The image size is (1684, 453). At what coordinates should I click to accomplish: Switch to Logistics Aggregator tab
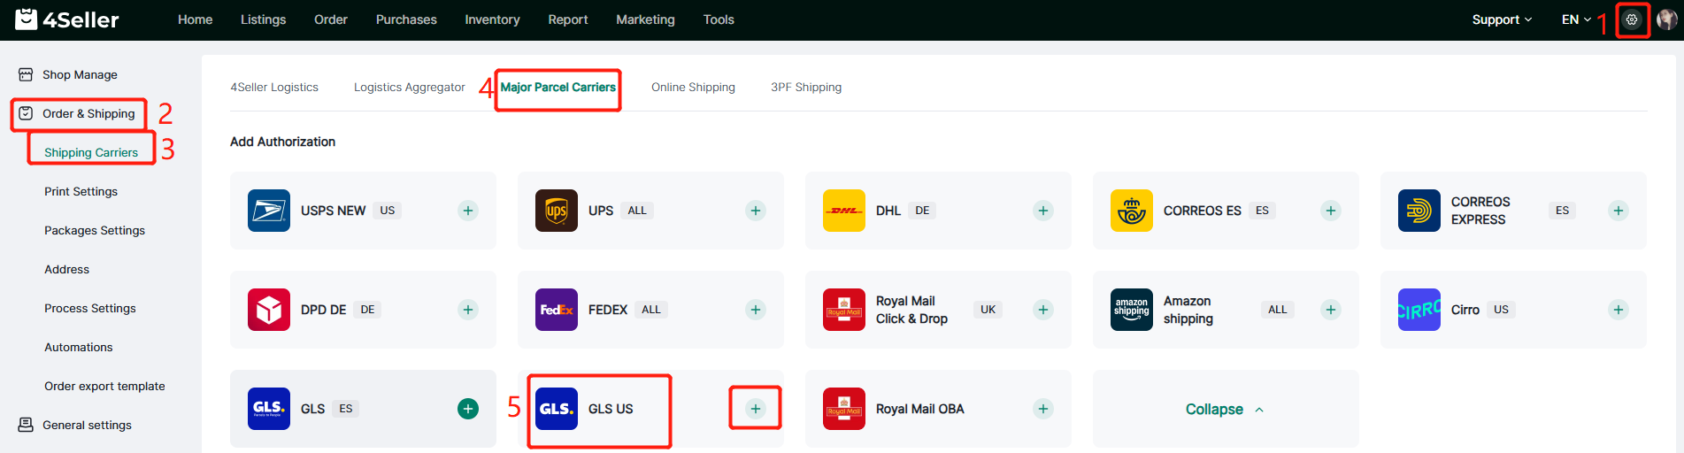(409, 87)
